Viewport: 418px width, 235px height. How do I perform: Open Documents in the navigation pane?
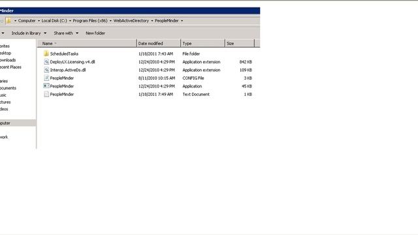(x=8, y=88)
